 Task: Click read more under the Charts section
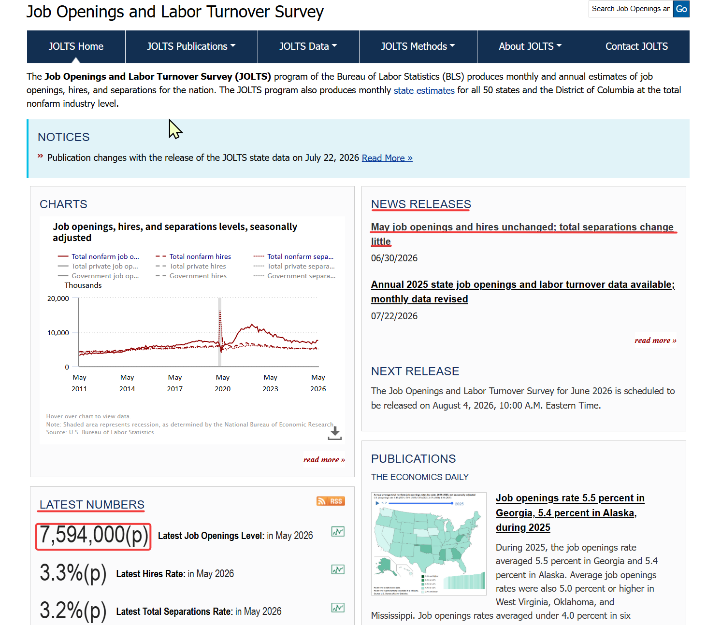coord(324,460)
